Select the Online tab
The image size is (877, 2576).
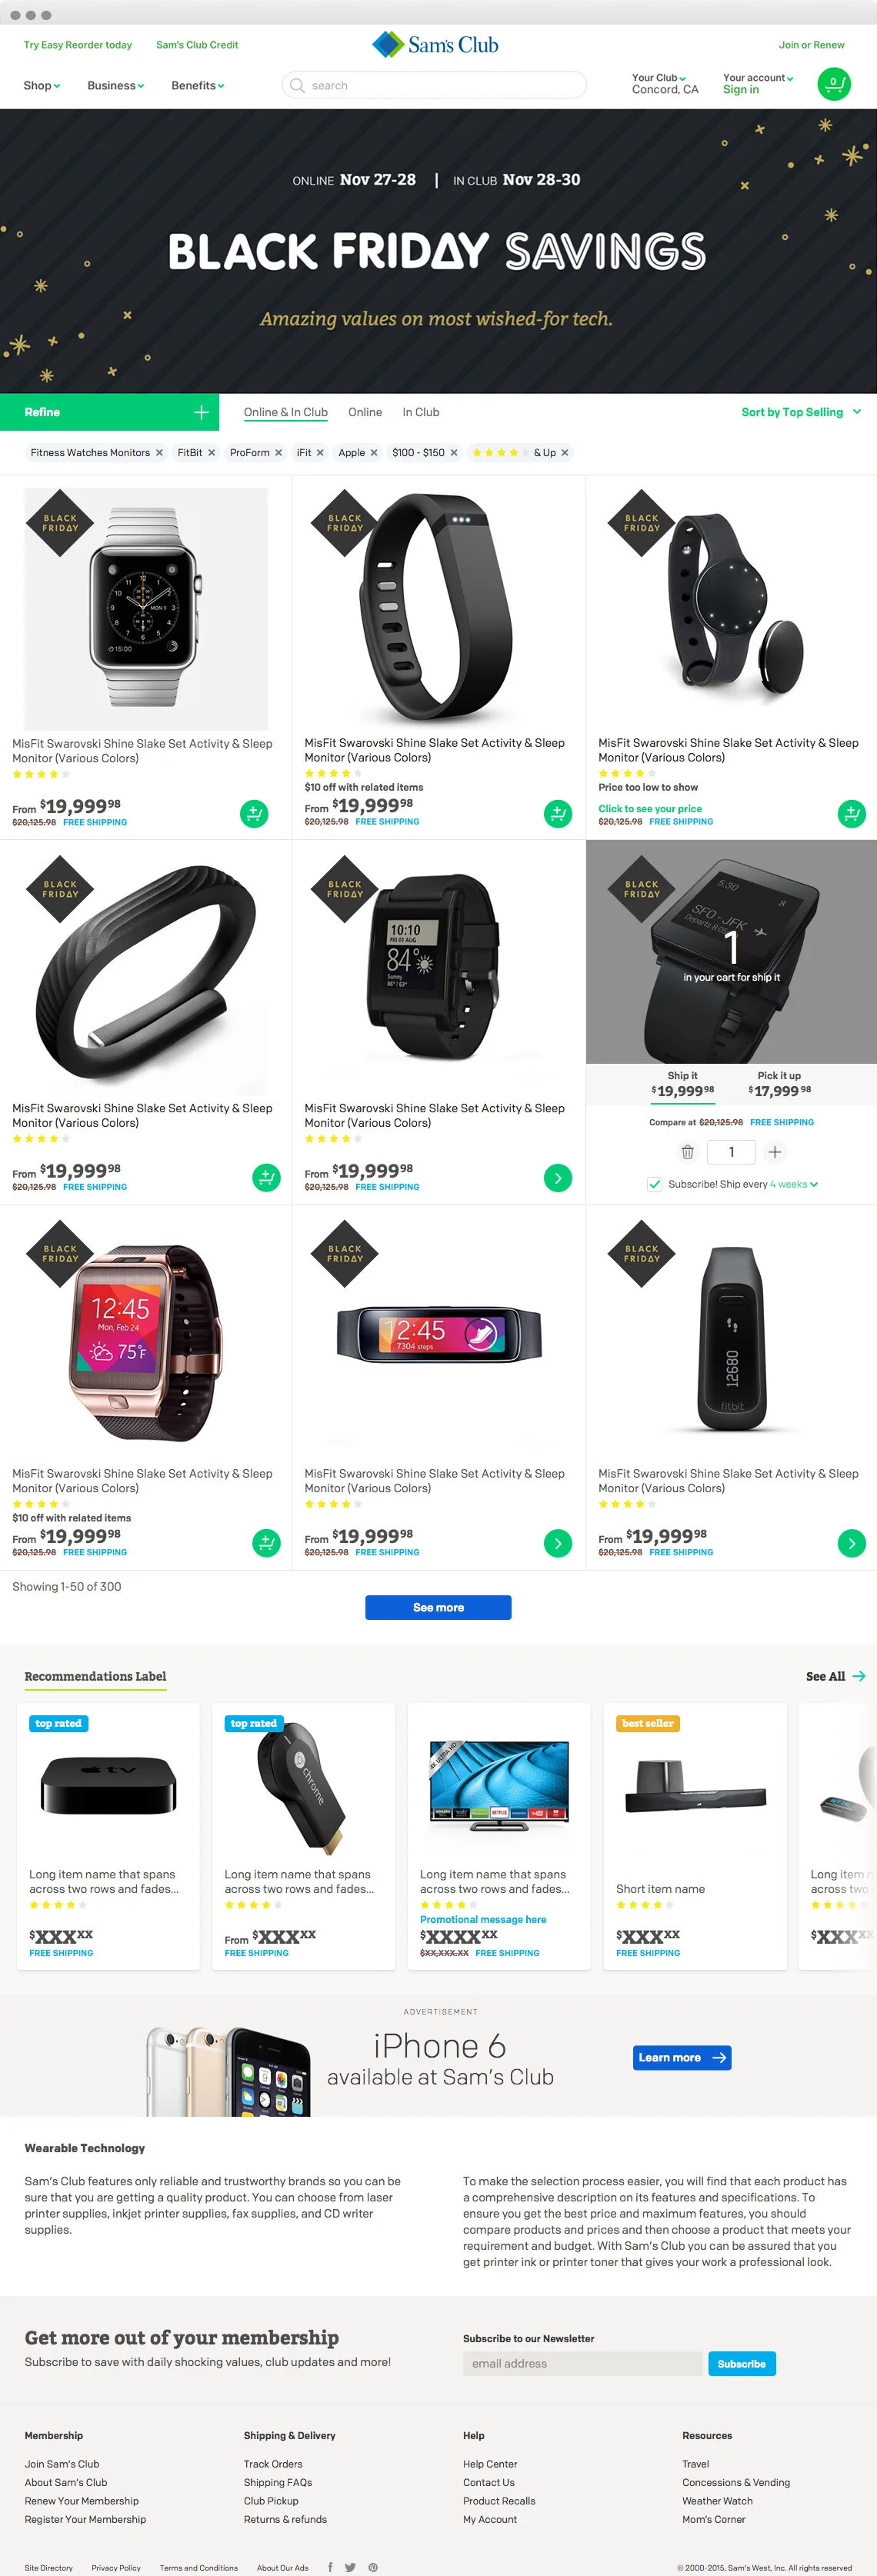(365, 412)
